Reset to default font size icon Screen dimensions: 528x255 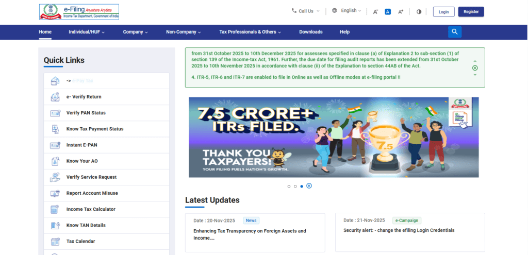388,11
